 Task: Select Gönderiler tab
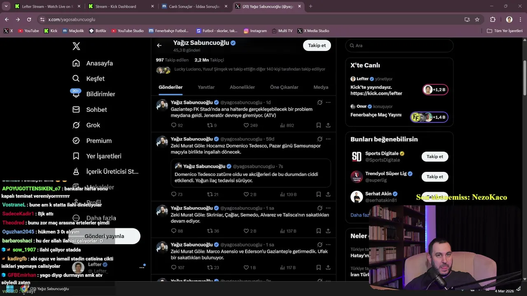click(x=170, y=87)
